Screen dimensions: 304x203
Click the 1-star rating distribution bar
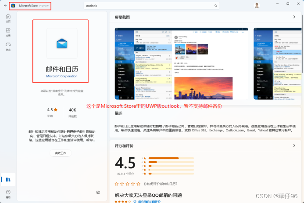tap(171, 174)
